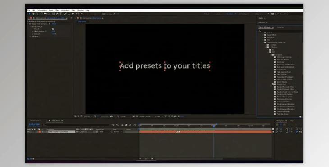This screenshot has height=167, width=329.
Task: Click the timeline zoom-in mountain icon
Action: point(152,159)
